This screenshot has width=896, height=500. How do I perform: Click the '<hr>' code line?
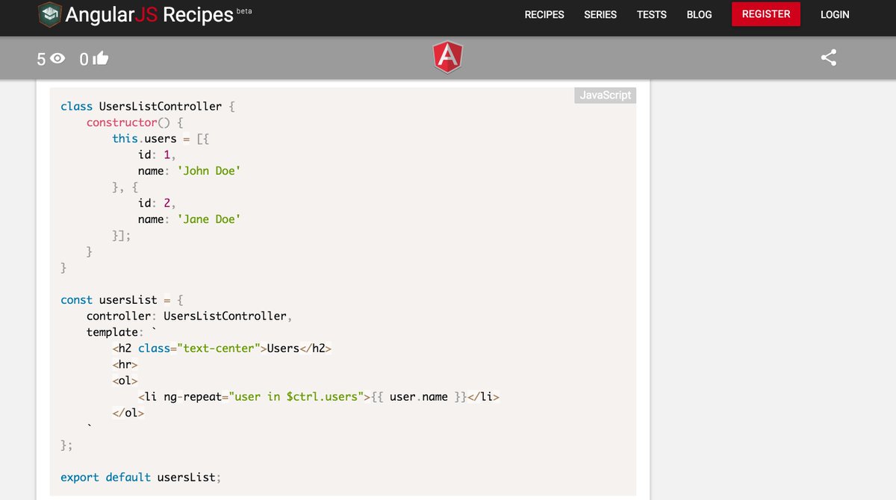[x=125, y=365]
